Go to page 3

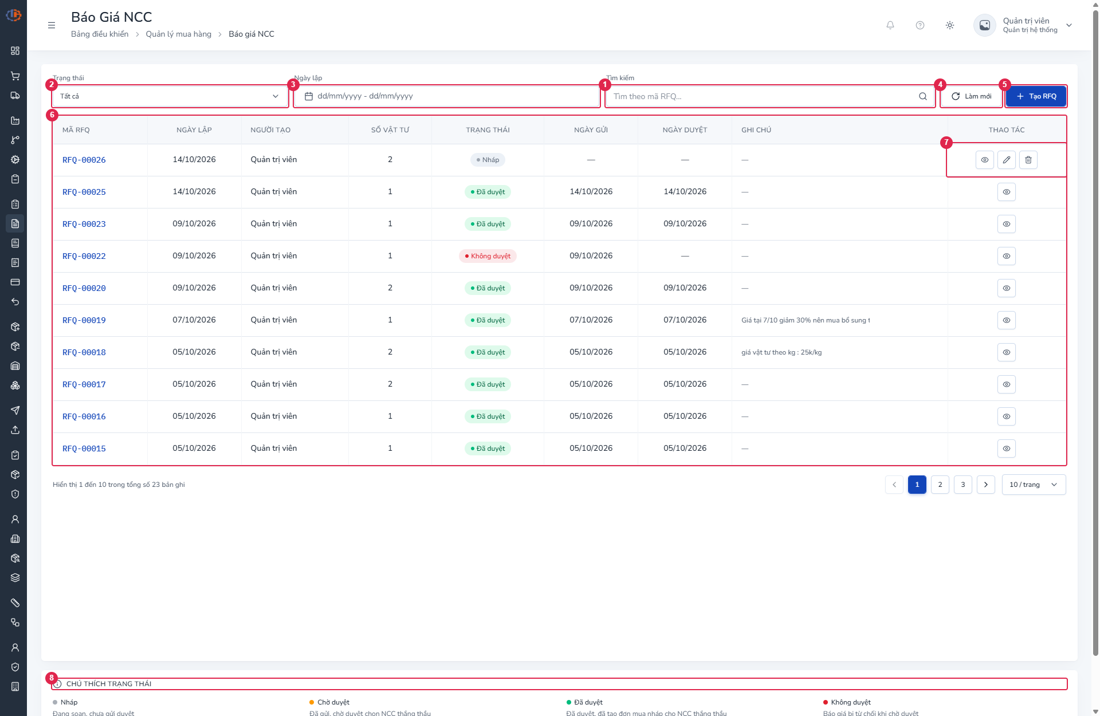[x=963, y=485]
